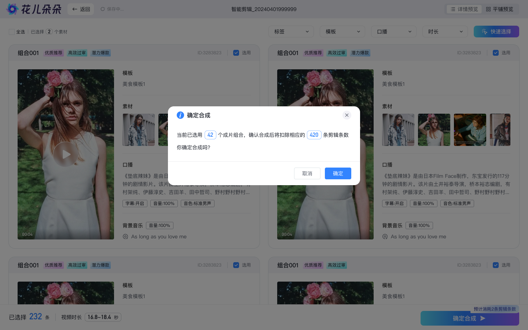Play the first combination video preview
This screenshot has width=528, height=330.
(66, 154)
